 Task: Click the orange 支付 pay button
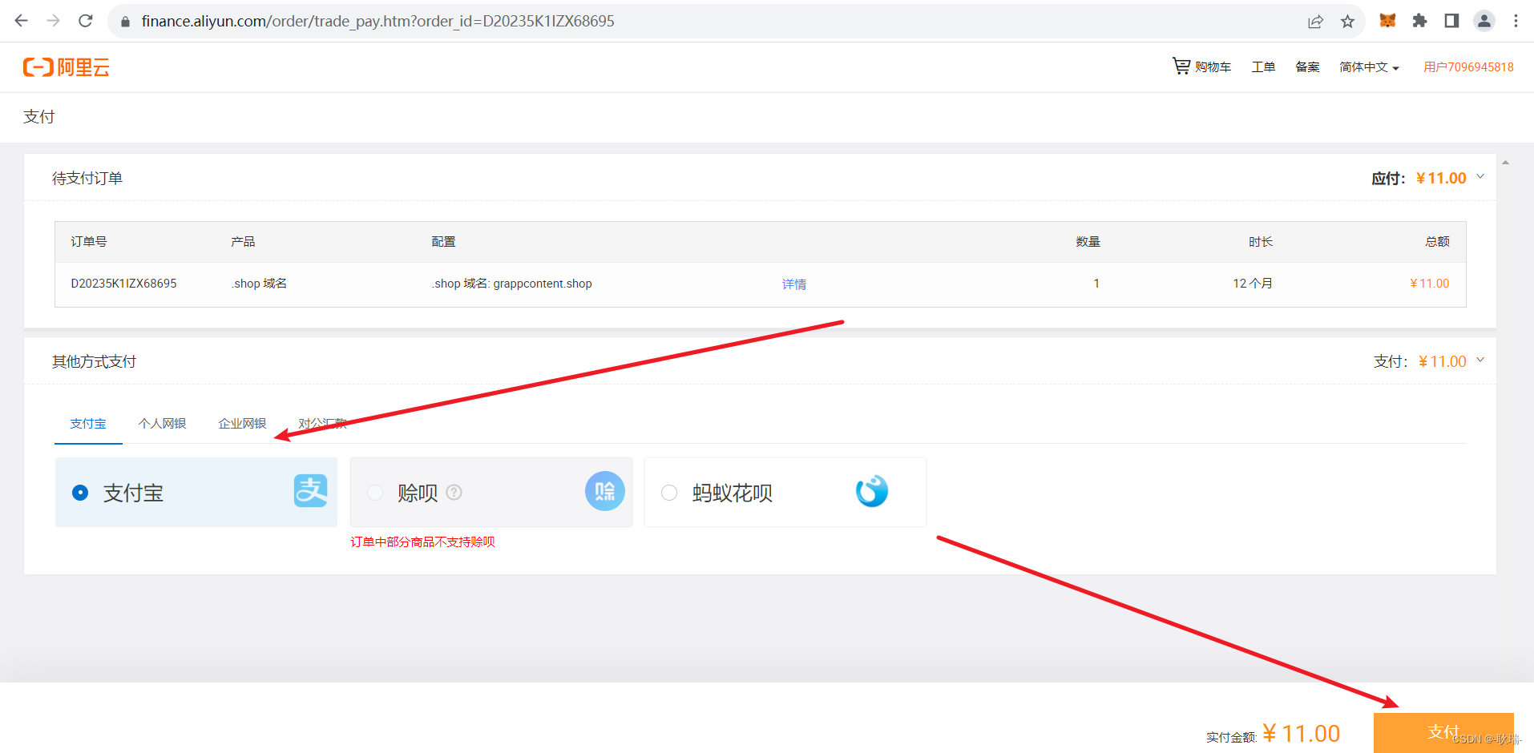click(x=1443, y=732)
